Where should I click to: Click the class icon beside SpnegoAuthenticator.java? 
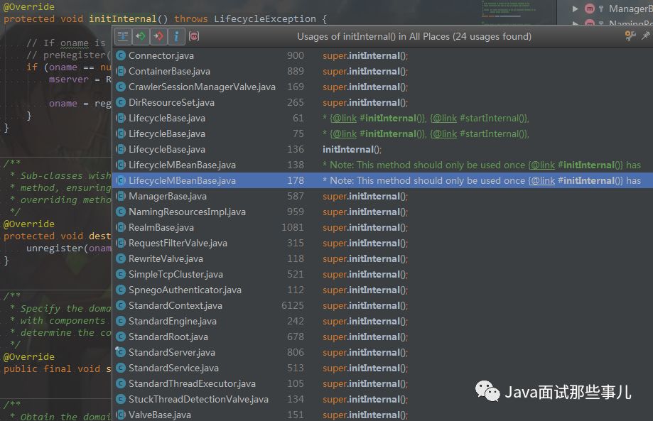(121, 290)
